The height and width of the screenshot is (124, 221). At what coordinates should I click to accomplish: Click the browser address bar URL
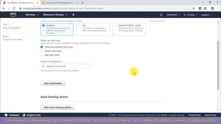pyautogui.click(x=63, y=8)
